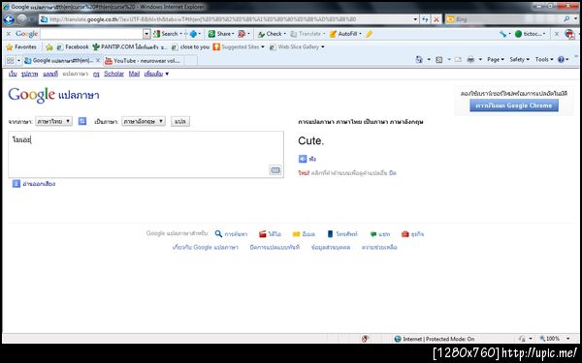Viewport: 582px width, 363px height.
Task: Click the green tictoc account button
Action: coord(530,34)
